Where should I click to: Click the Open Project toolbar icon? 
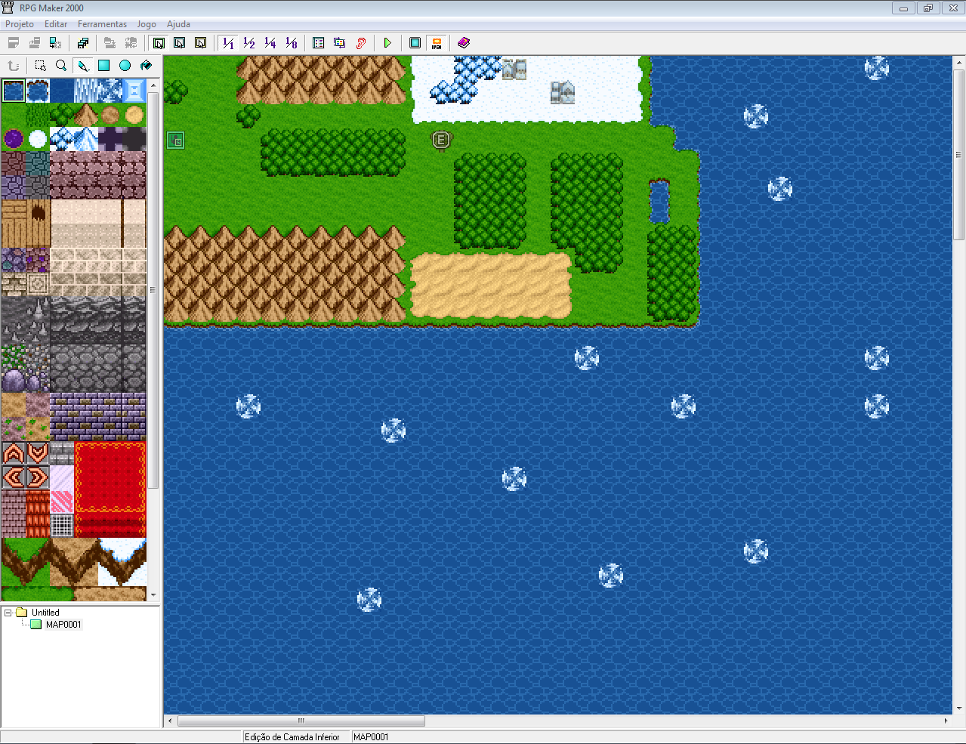[x=35, y=43]
